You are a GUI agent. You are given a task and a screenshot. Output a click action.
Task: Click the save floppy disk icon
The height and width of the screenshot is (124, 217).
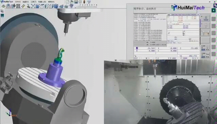[x=76, y=2]
